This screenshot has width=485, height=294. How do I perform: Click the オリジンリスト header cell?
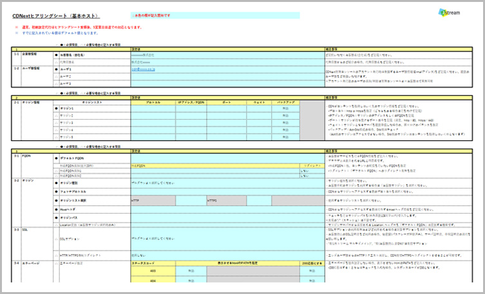click(x=92, y=102)
